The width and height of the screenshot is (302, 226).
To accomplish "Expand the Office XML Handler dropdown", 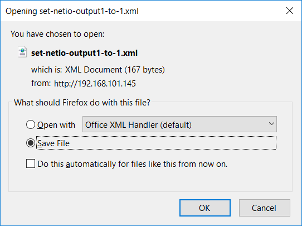I will 179,124.
